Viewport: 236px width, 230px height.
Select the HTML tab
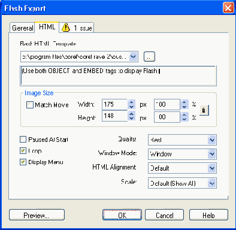47,27
